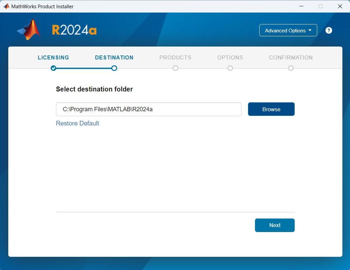Select the Confirmation step circle
The width and height of the screenshot is (350, 270).
[291, 68]
